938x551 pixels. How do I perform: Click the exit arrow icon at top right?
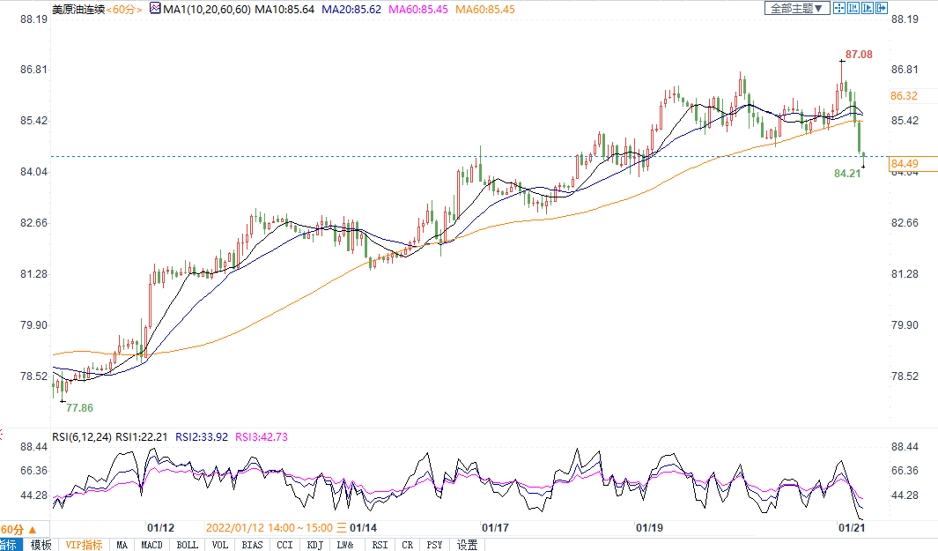pyautogui.click(x=882, y=8)
